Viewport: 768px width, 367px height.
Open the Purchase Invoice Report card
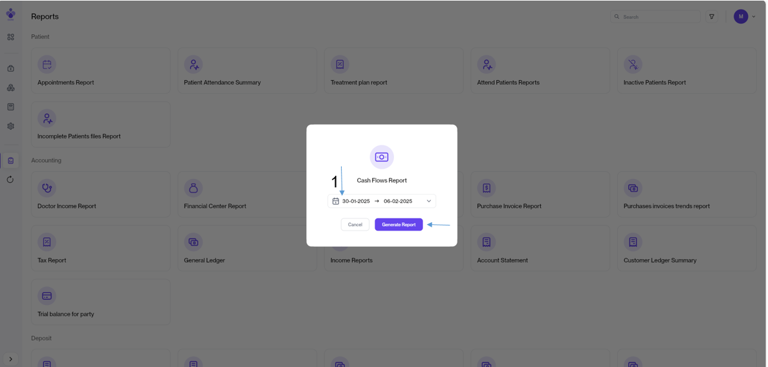(x=540, y=195)
